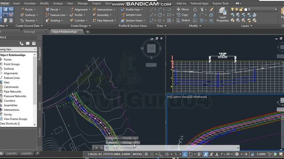Expand the Draw panel dropdown
The height and width of the screenshot is (159, 284).
pos(162,26)
